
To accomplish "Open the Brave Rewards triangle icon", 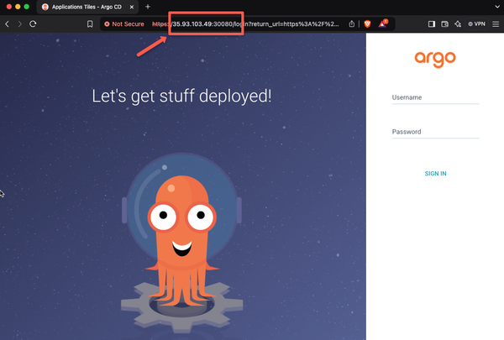I will [382, 24].
